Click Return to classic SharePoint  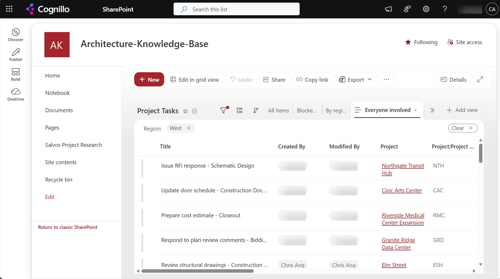point(68,227)
